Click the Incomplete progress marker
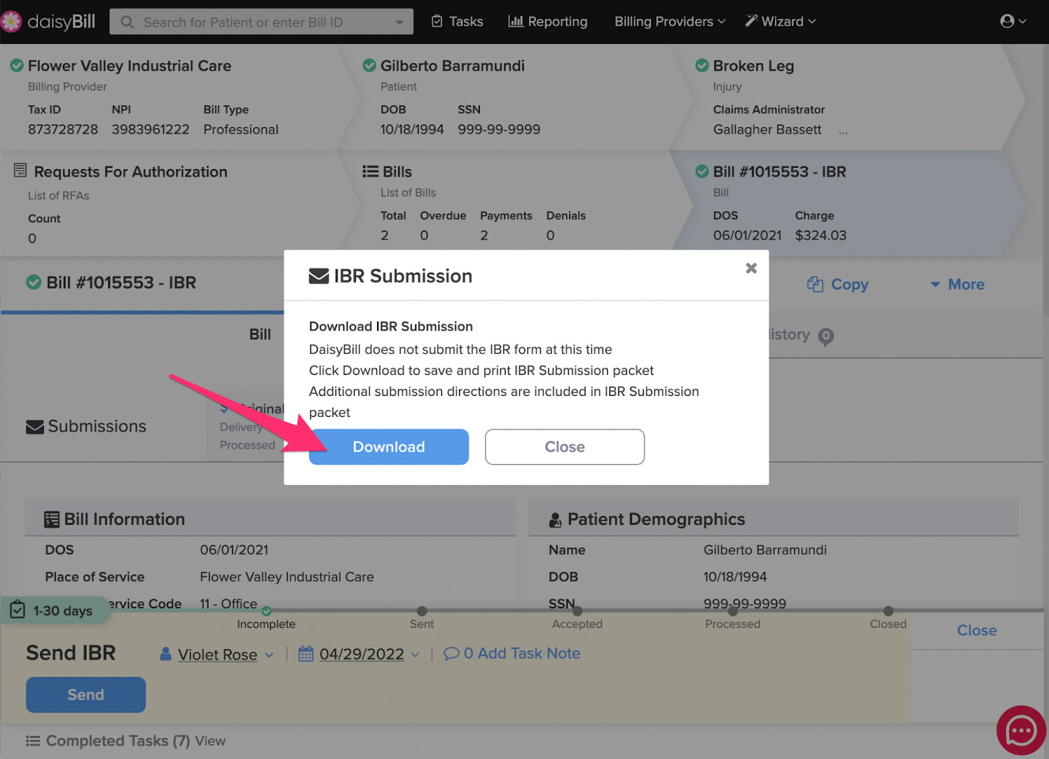Image resolution: width=1049 pixels, height=759 pixels. tap(266, 612)
